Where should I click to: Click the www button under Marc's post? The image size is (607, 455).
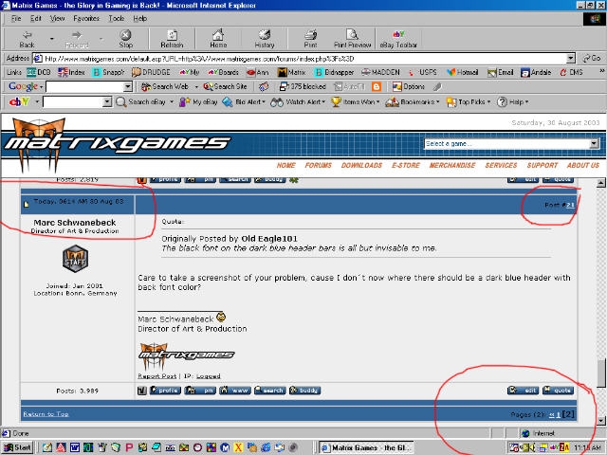[x=235, y=391]
